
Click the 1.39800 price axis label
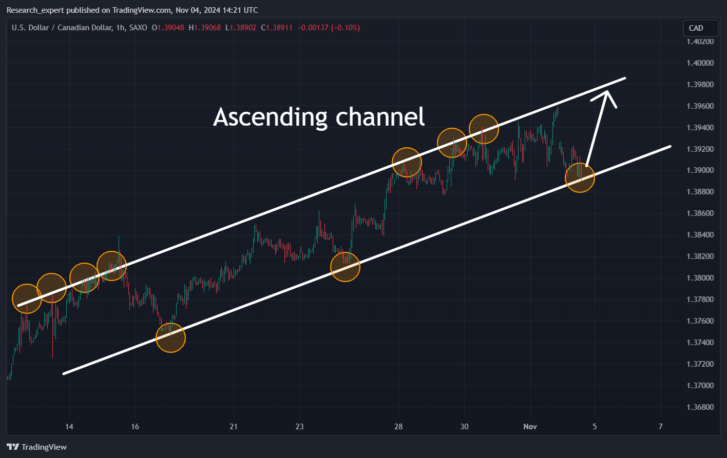(x=701, y=85)
